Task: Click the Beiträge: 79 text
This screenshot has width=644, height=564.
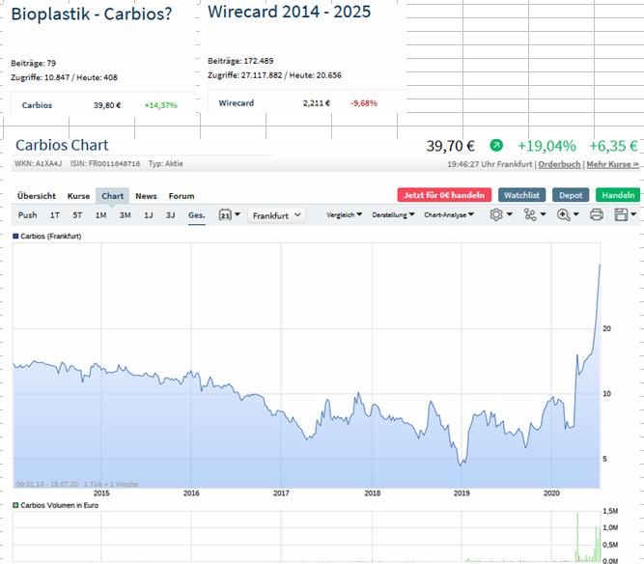Action: 33,64
